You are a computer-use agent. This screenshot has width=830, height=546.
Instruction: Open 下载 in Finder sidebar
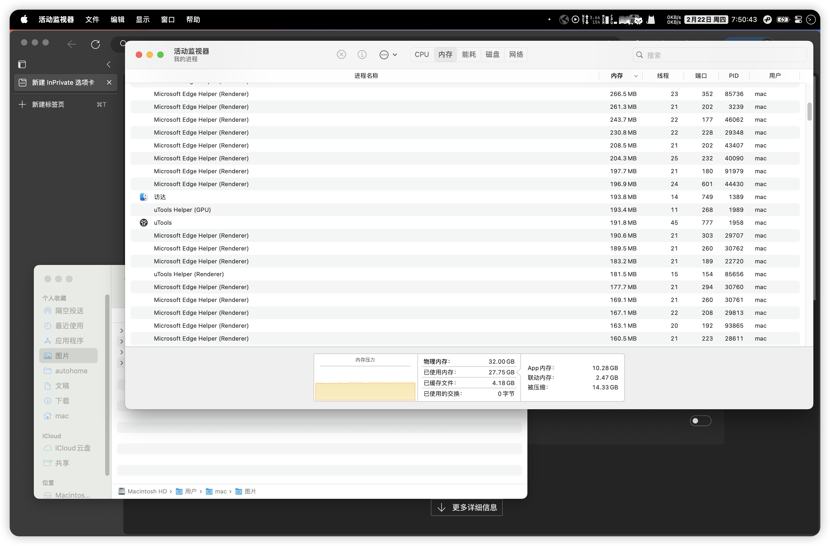tap(69, 401)
